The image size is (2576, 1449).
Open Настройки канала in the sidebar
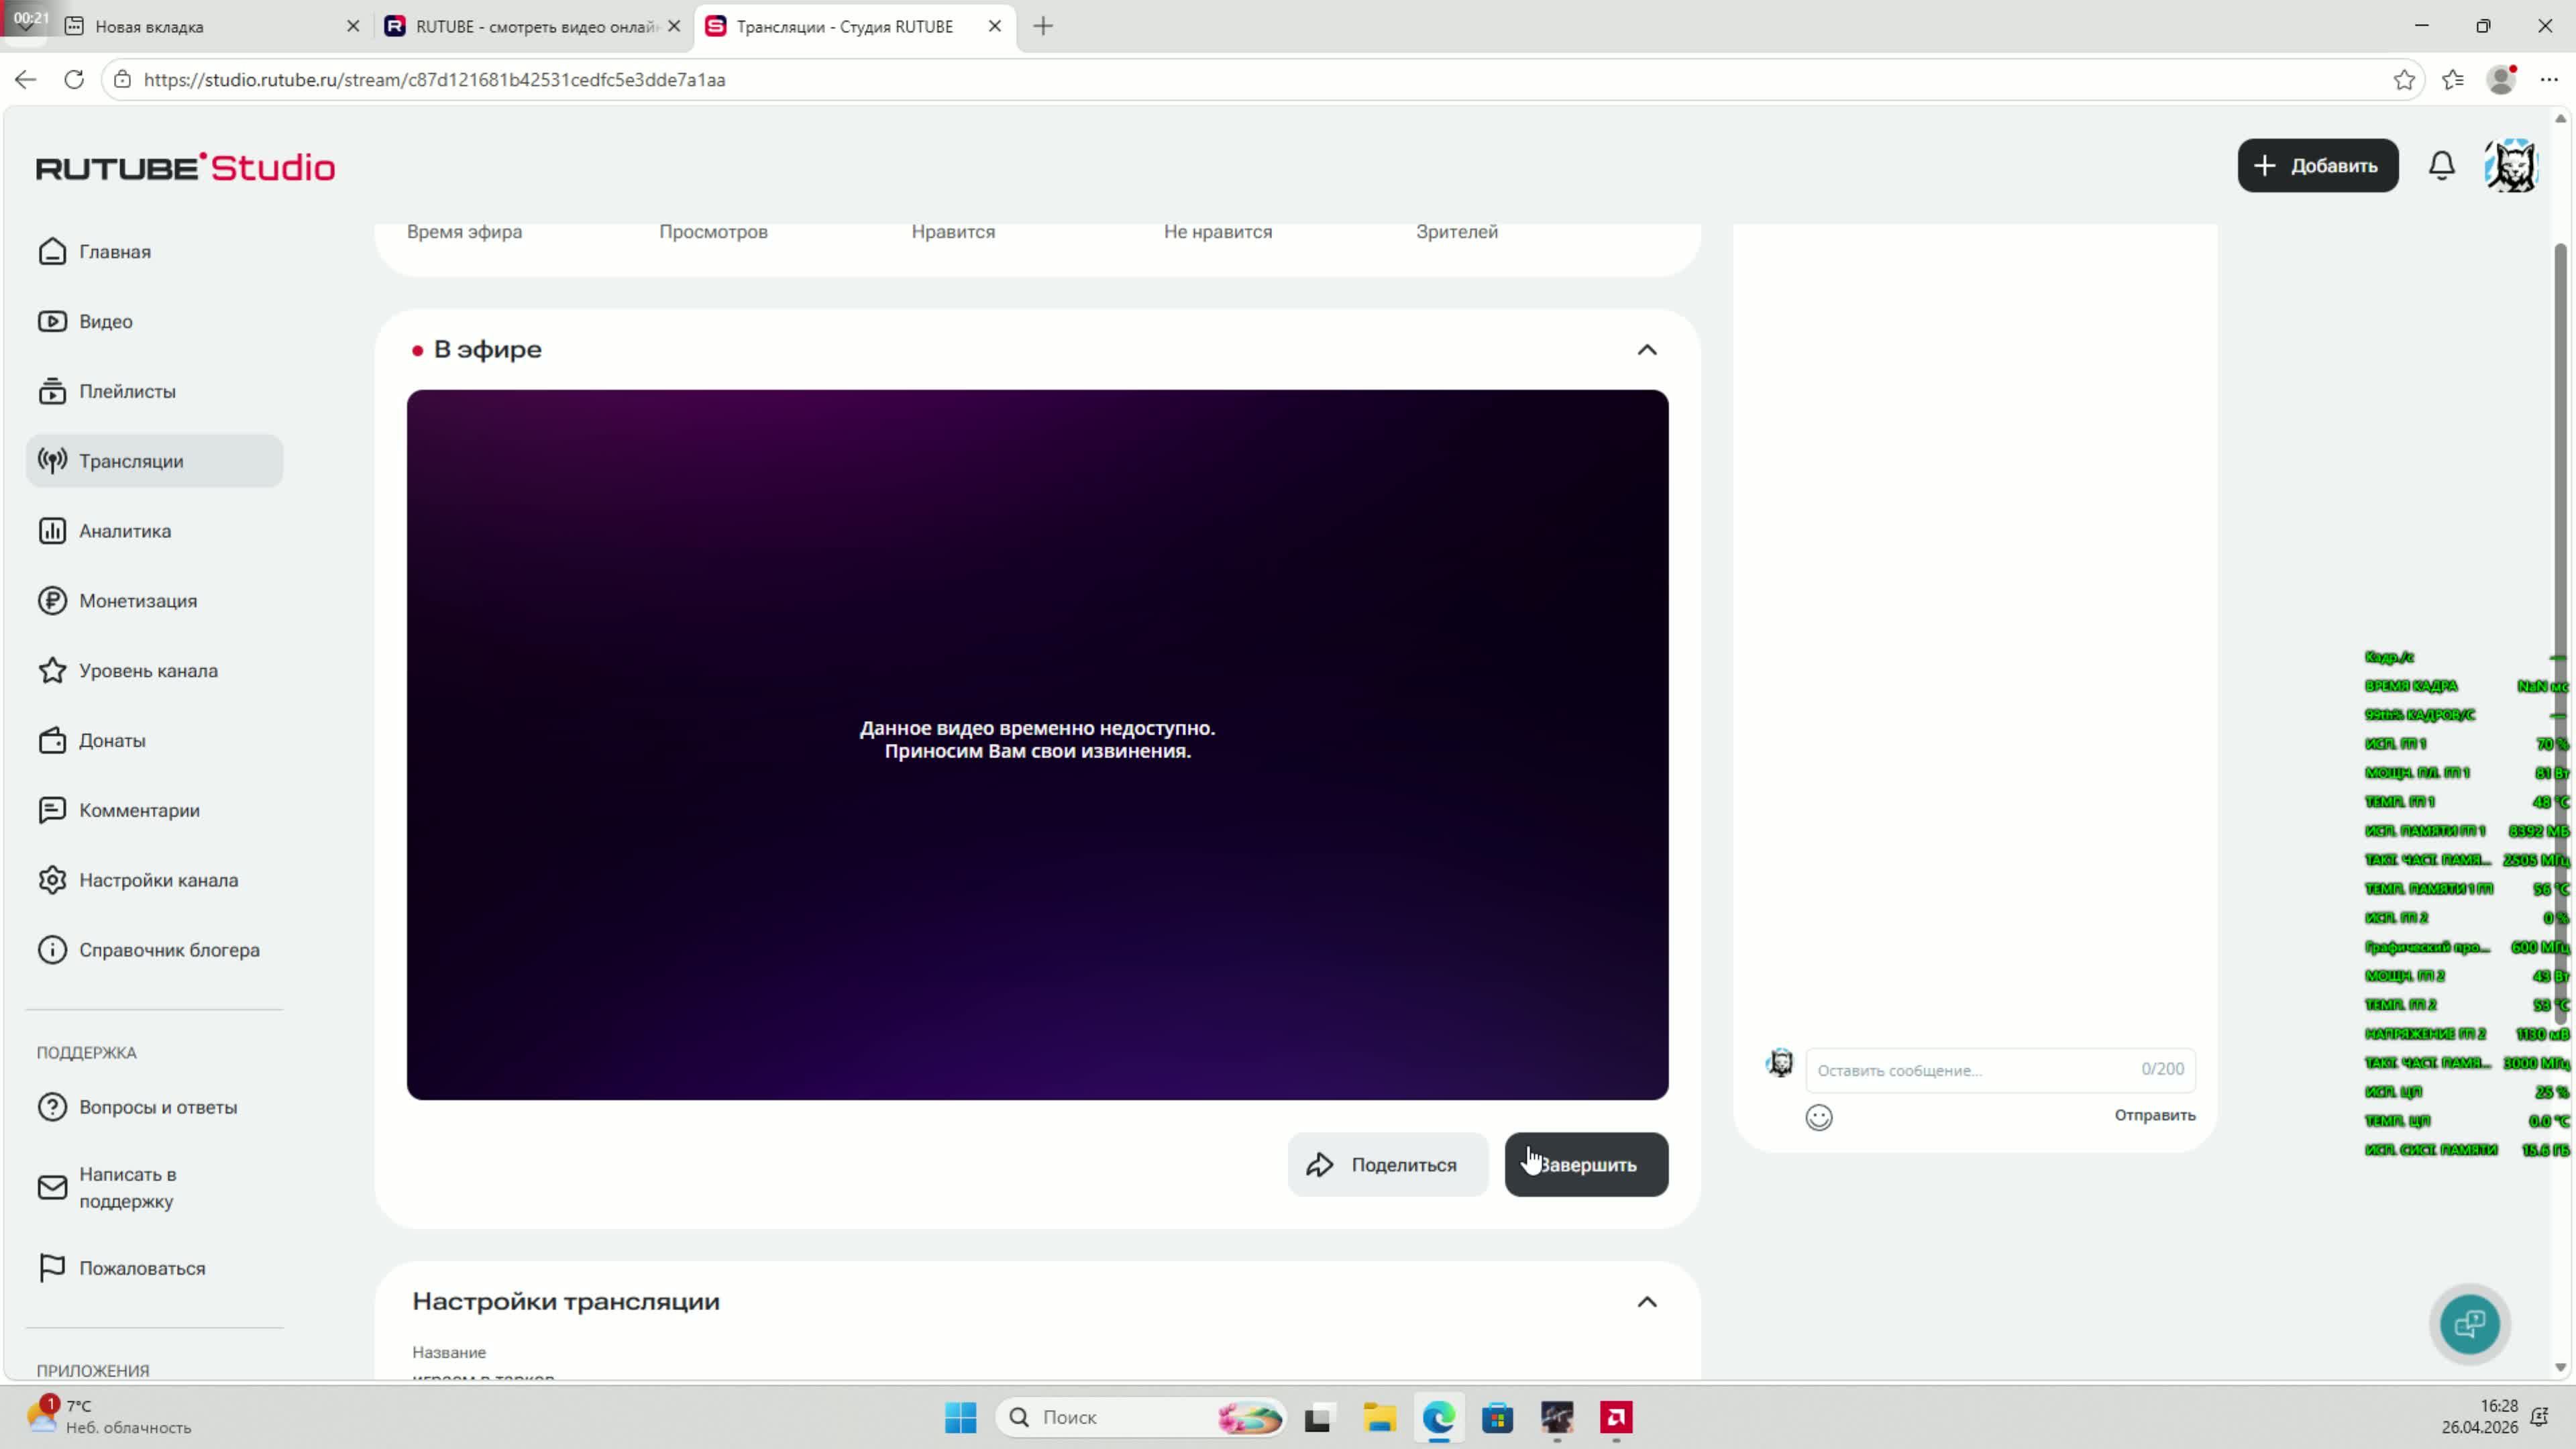click(x=158, y=880)
